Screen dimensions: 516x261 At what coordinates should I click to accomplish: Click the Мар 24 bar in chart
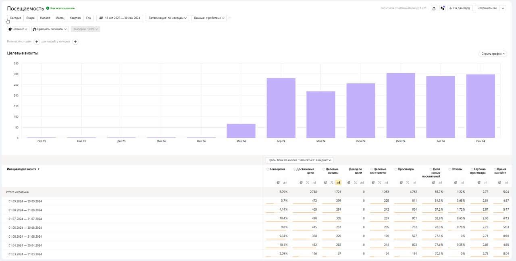tap(241, 131)
